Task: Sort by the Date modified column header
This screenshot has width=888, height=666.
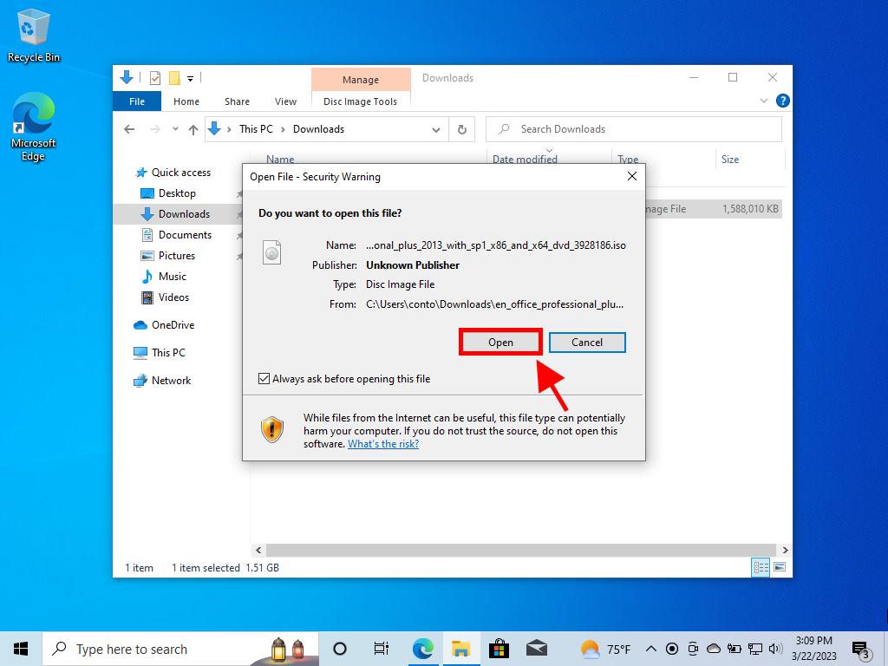Action: [525, 160]
